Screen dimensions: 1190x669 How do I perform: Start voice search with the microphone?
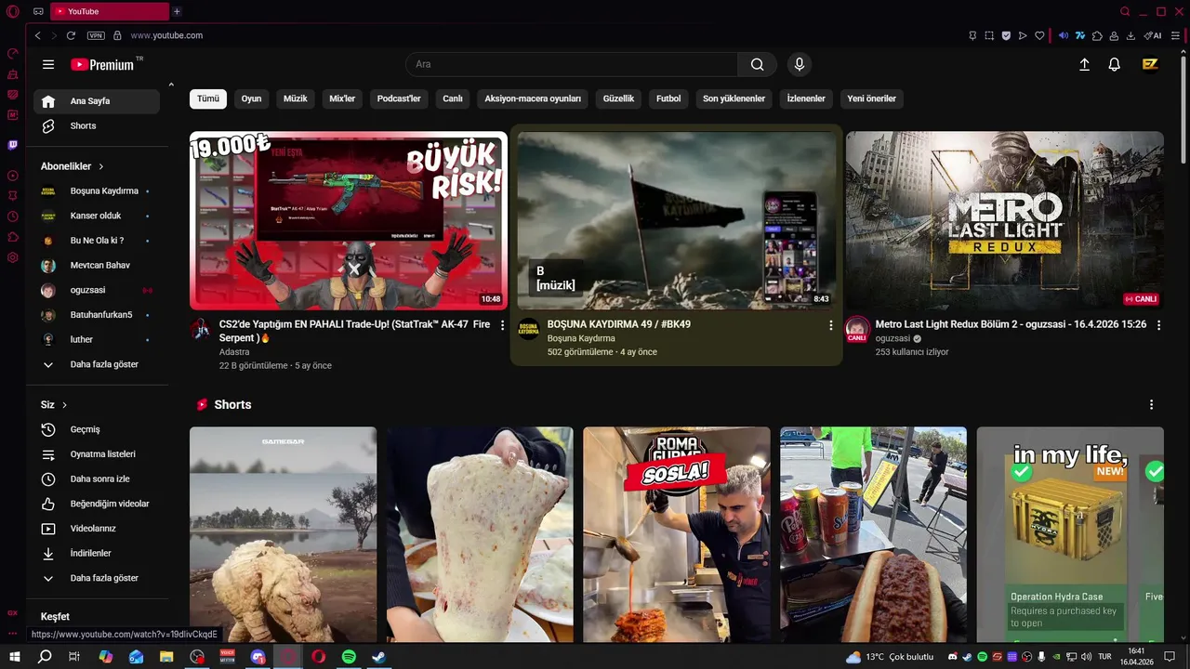799,64
